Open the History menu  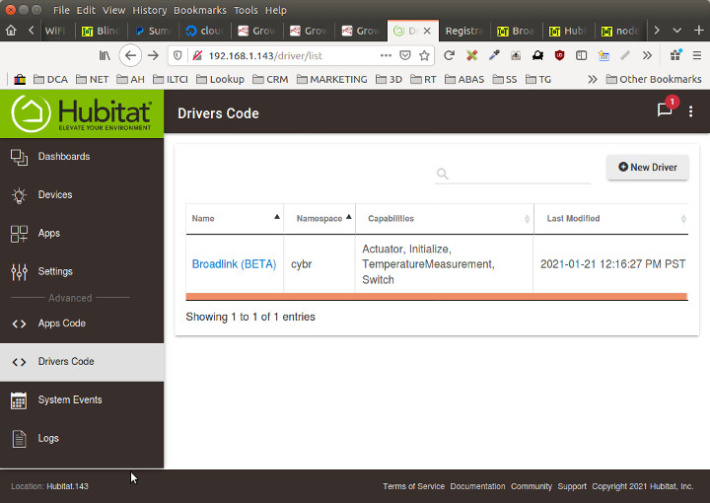pos(150,10)
